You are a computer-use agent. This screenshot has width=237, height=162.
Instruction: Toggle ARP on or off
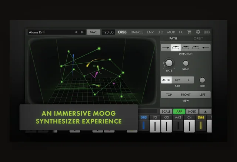[x=179, y=112]
